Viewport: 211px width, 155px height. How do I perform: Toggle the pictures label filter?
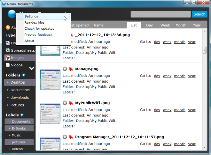[19, 142]
